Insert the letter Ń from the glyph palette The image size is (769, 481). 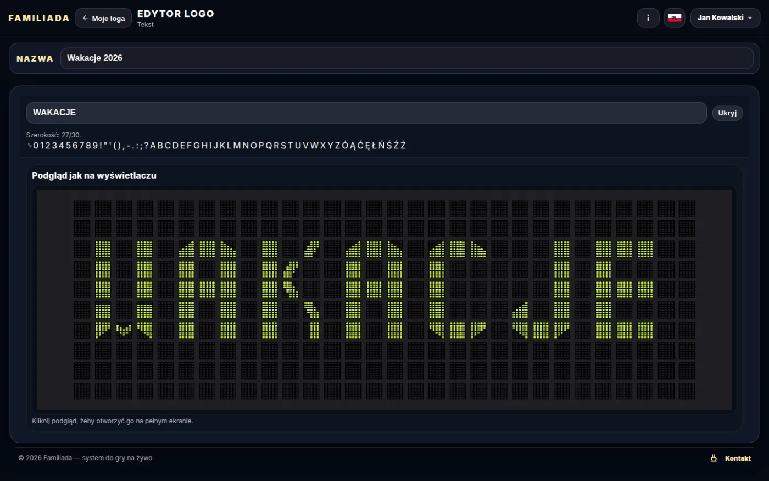382,146
